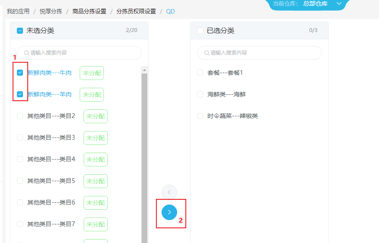Screen dimensions: 379x243
Task: Check 时令蔬菜---辣椒类 in selected list
Action: pos(200,116)
